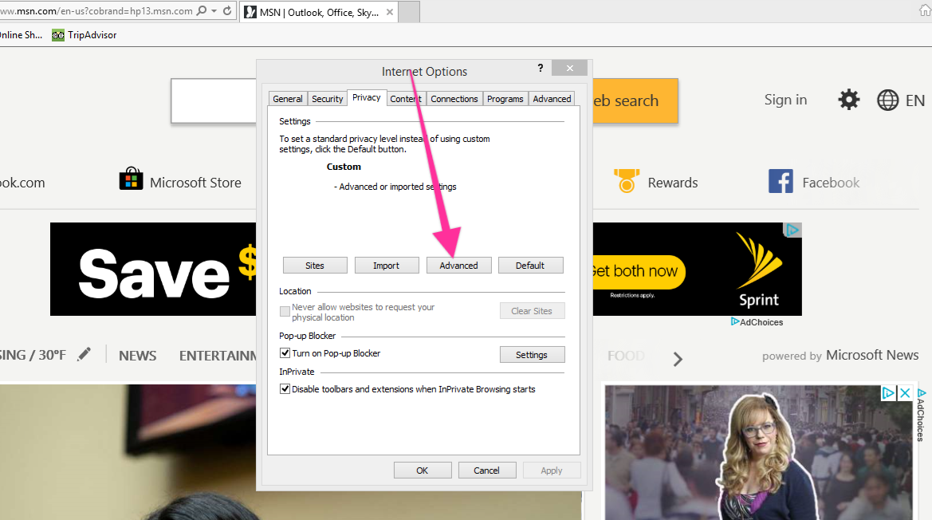Viewport: 932px width, 520px height.
Task: Click the home icon in browser toolbar
Action: [925, 10]
